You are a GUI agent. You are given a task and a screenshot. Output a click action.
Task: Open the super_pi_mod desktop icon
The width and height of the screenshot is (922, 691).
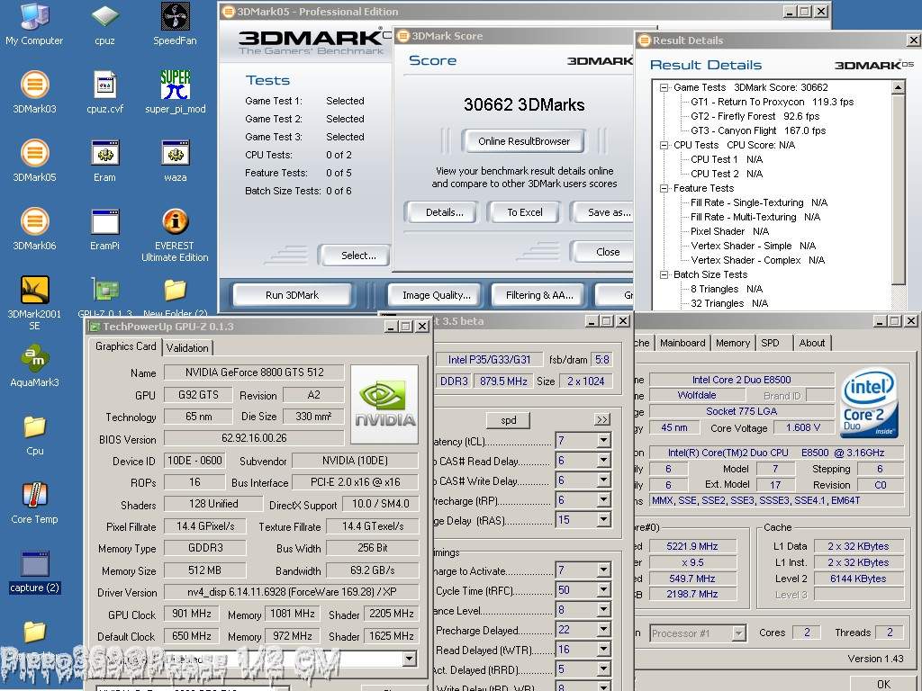(176, 92)
